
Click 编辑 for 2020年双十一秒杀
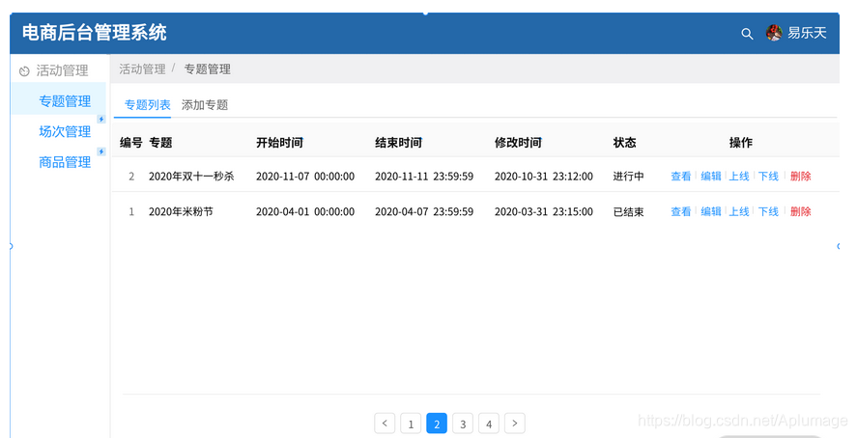click(x=711, y=177)
